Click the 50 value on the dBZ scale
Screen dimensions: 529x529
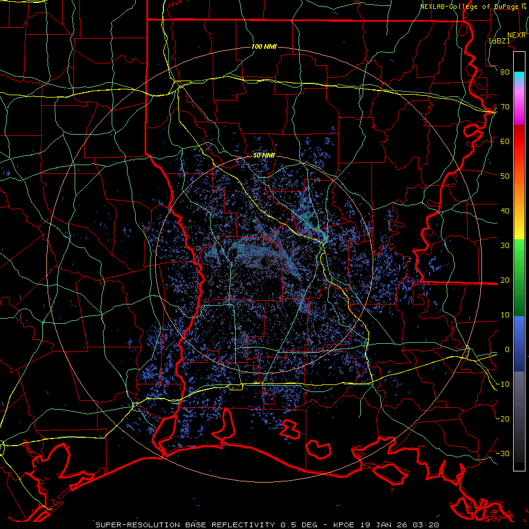(x=505, y=176)
